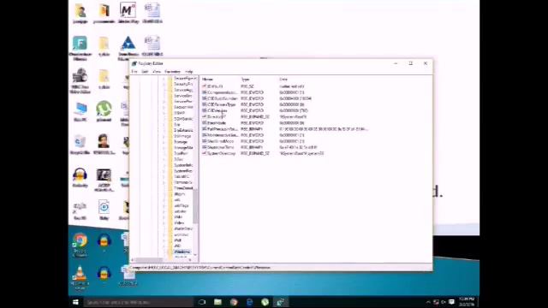Screen dimensions: 548x308
Task: Select the Windows key in the tree
Action: click(x=182, y=252)
